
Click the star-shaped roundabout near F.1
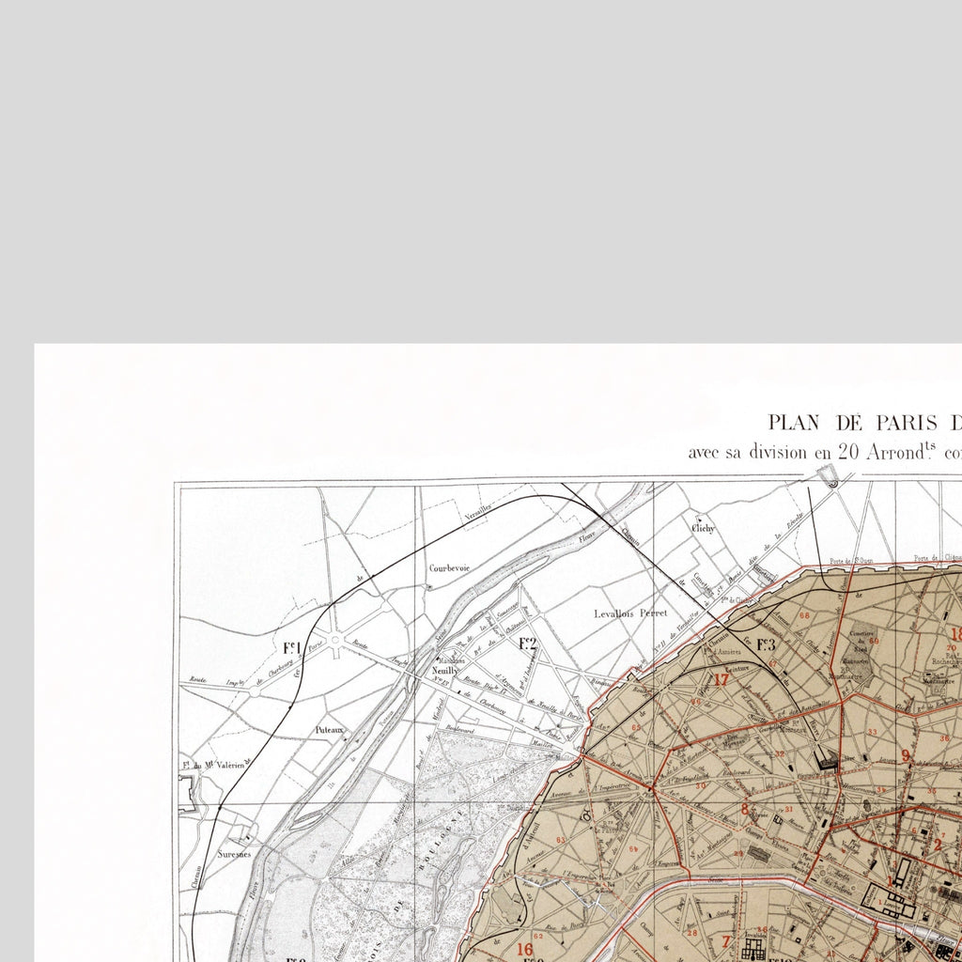(335, 641)
